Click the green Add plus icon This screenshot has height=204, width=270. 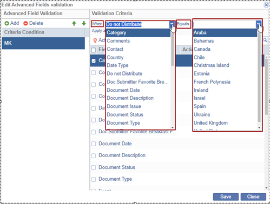coord(6,23)
